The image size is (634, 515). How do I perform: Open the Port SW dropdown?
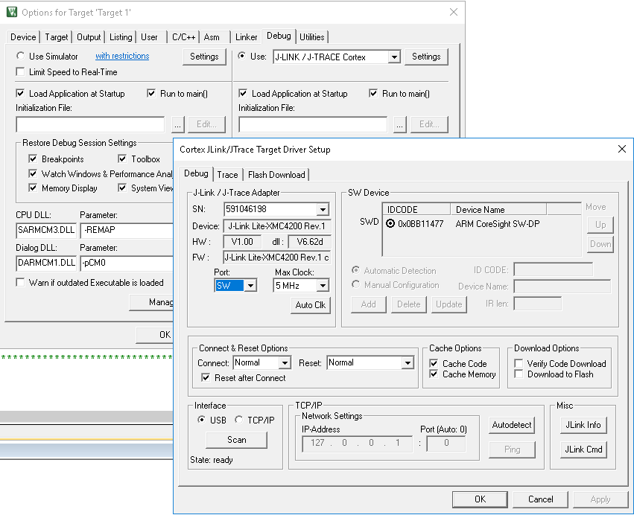tap(250, 286)
